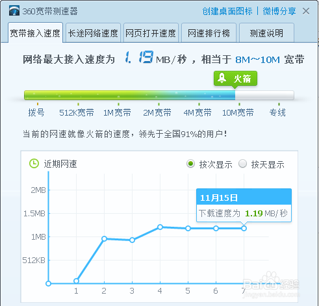This screenshot has width=319, height=306.
Task: Click the 512K宽带 speed level label
Action: (x=77, y=112)
